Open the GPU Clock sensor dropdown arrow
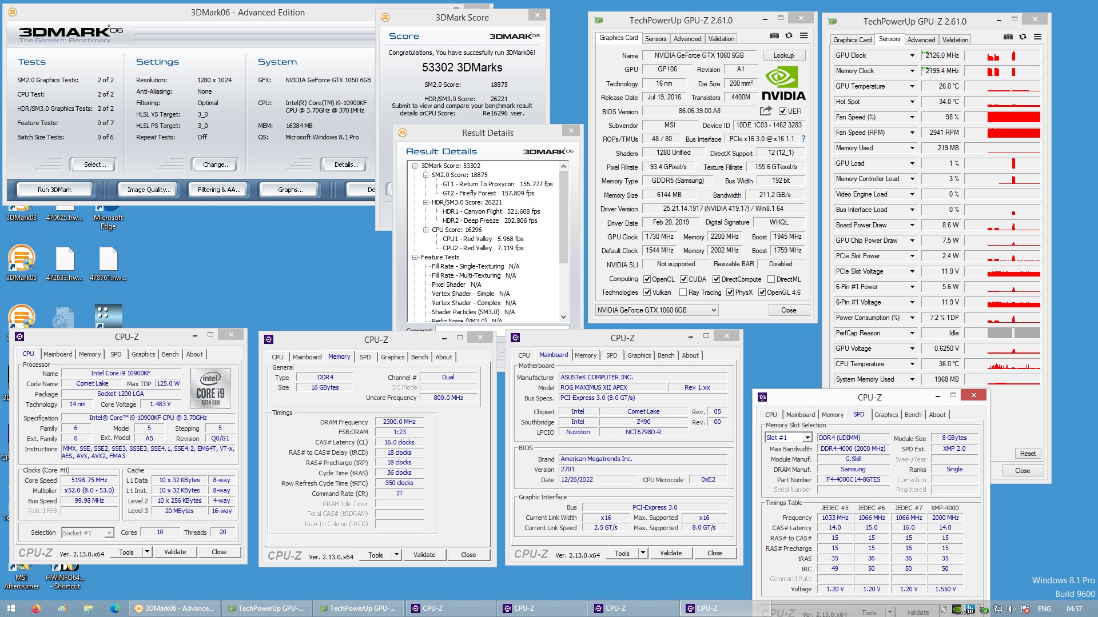Viewport: 1098px width, 617px height. (x=912, y=55)
